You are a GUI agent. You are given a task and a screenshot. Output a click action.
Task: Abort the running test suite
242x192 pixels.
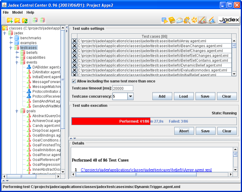pyautogui.click(x=184, y=131)
